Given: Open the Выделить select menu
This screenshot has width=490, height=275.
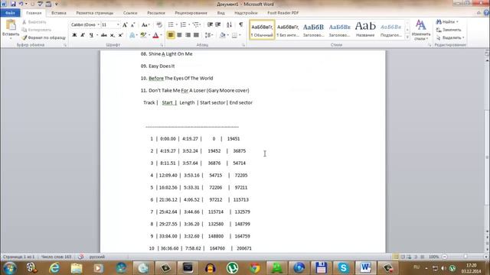Looking at the screenshot, I should (x=450, y=37).
